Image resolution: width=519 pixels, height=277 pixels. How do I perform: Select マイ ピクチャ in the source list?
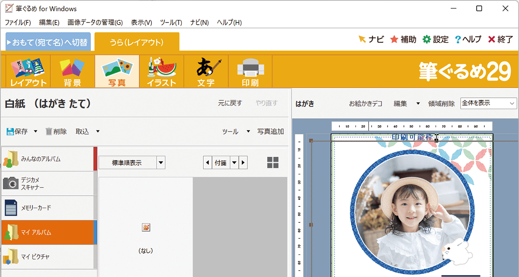click(x=49, y=257)
